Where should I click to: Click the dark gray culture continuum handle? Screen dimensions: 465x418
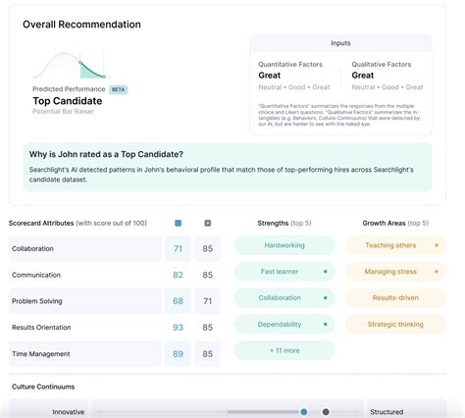tap(326, 412)
